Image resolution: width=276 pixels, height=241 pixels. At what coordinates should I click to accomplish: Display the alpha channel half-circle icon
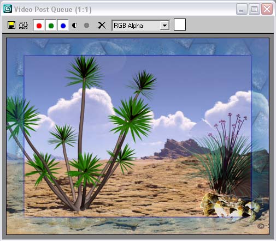pyautogui.click(x=75, y=25)
